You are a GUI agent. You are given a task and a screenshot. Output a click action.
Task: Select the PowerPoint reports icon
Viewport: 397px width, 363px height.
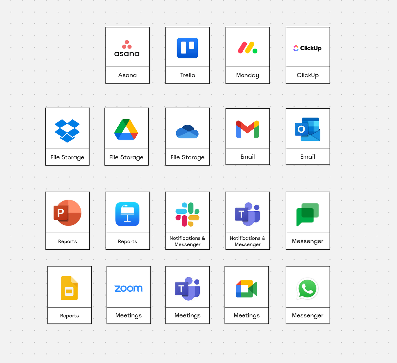tap(67, 213)
